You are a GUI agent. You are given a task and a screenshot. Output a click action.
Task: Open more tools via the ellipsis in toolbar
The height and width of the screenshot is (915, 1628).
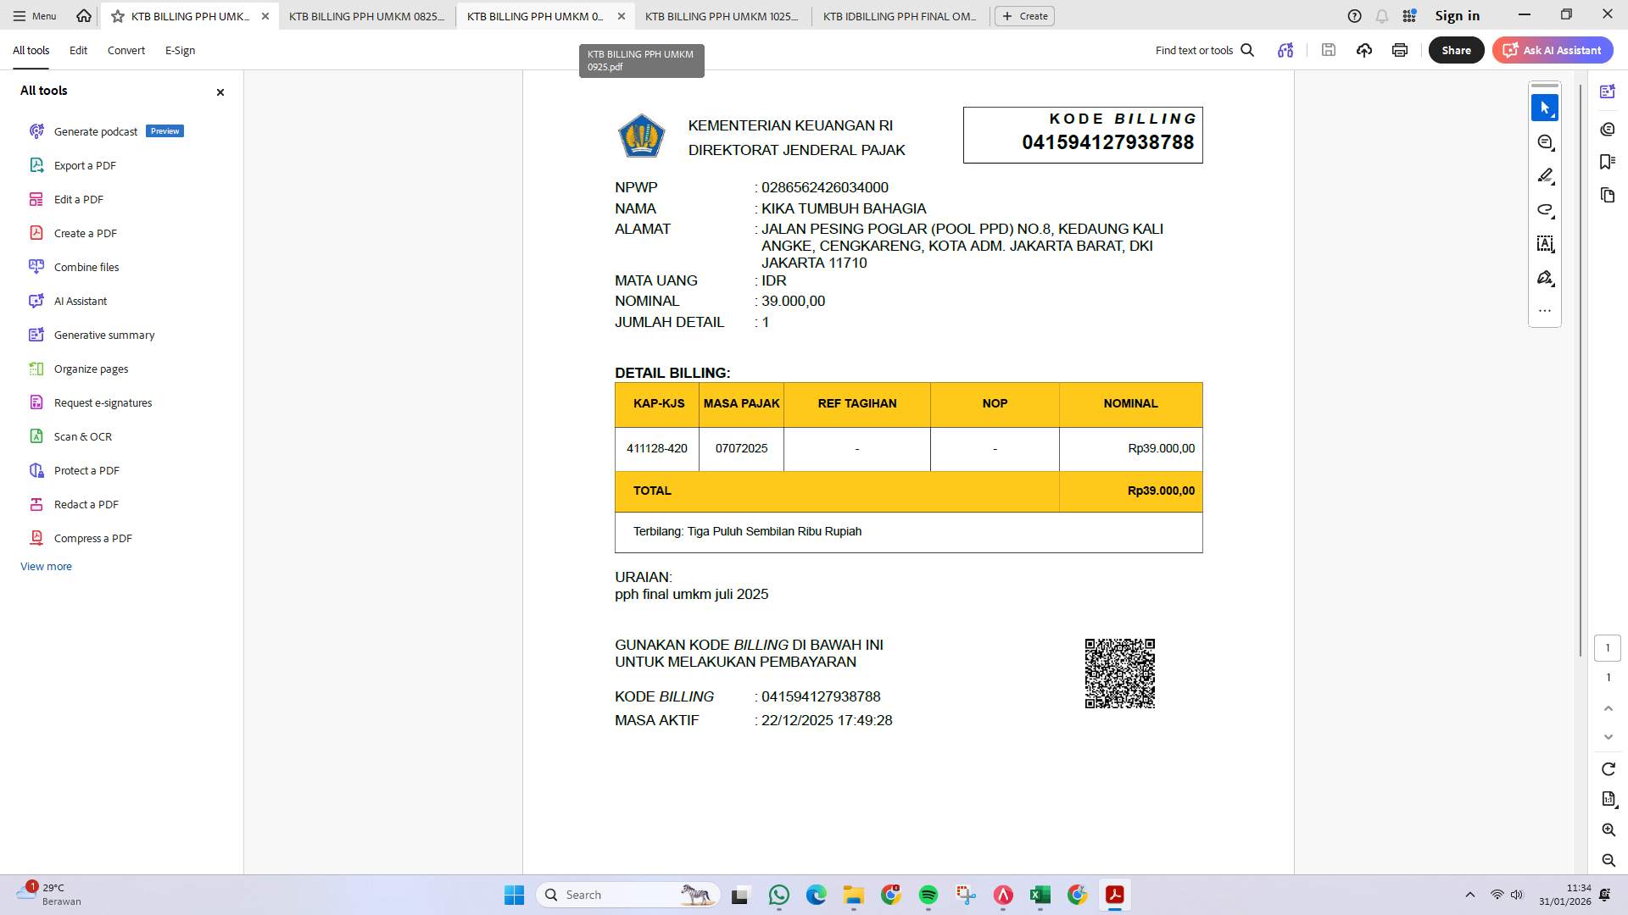pyautogui.click(x=1546, y=310)
